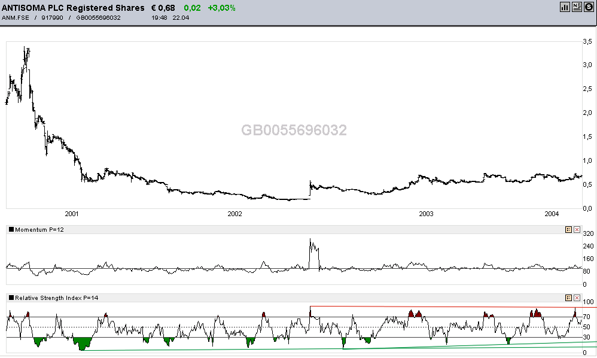The width and height of the screenshot is (597, 358).
Task: Click the 3,5 price axis label
Action: 587,41
